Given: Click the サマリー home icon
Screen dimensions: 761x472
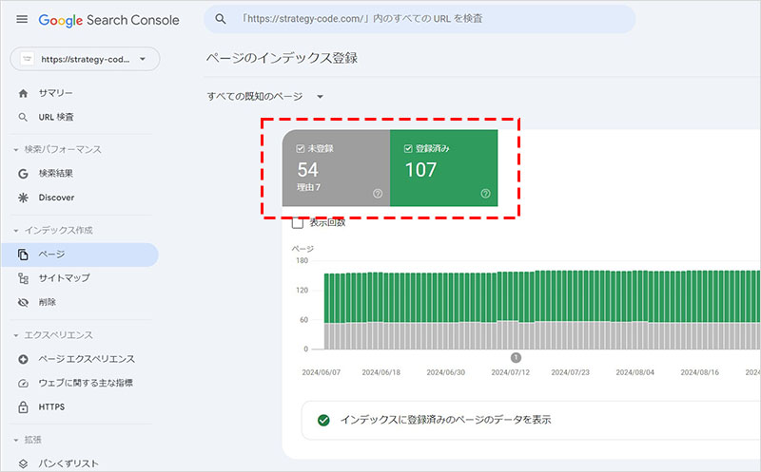Looking at the screenshot, I should 24,93.
